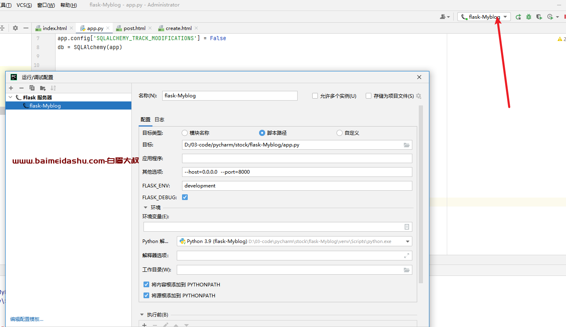Switch to the logs tab in dialog

159,120
